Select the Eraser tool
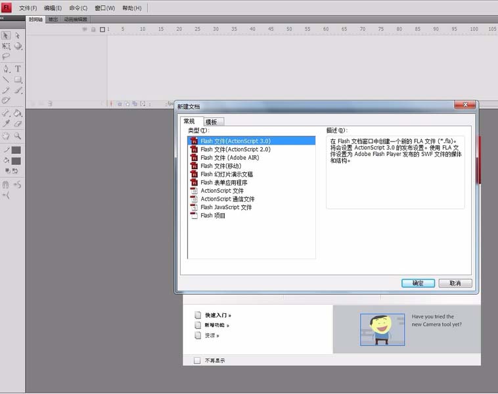Image resolution: width=498 pixels, height=394 pixels. pos(18,124)
